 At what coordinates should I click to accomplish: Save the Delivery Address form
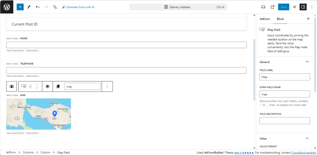[x=283, y=7]
